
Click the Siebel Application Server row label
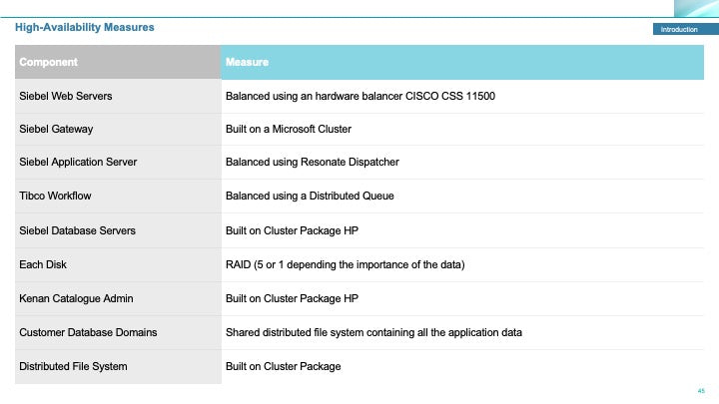point(78,163)
